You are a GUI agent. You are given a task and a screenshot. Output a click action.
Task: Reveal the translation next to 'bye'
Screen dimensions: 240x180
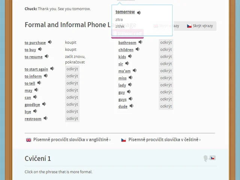[72, 112]
